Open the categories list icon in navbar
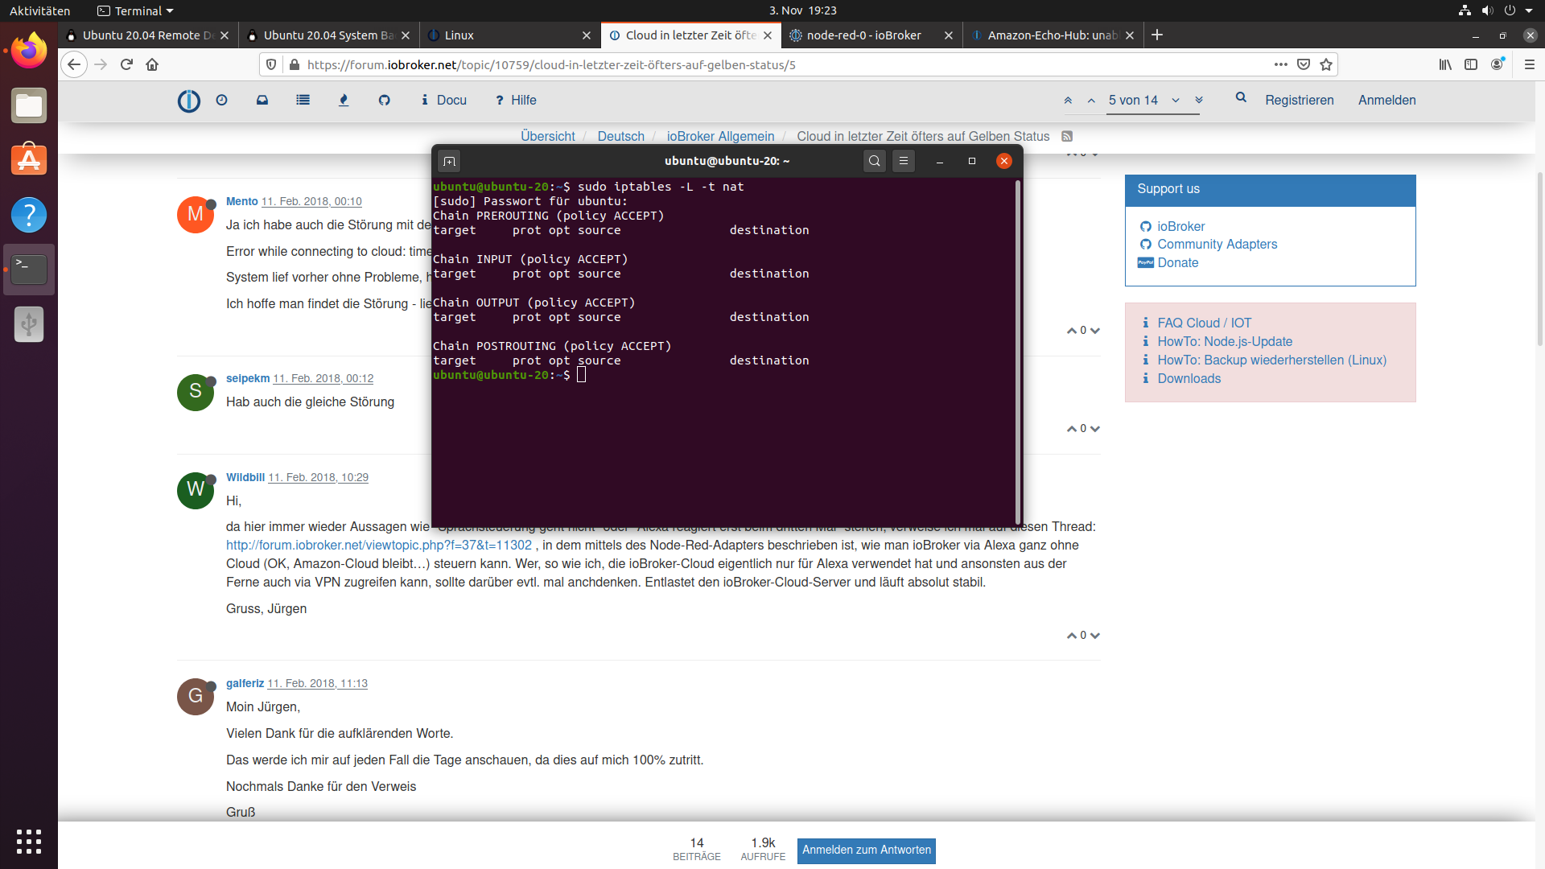The height and width of the screenshot is (869, 1545). [303, 100]
